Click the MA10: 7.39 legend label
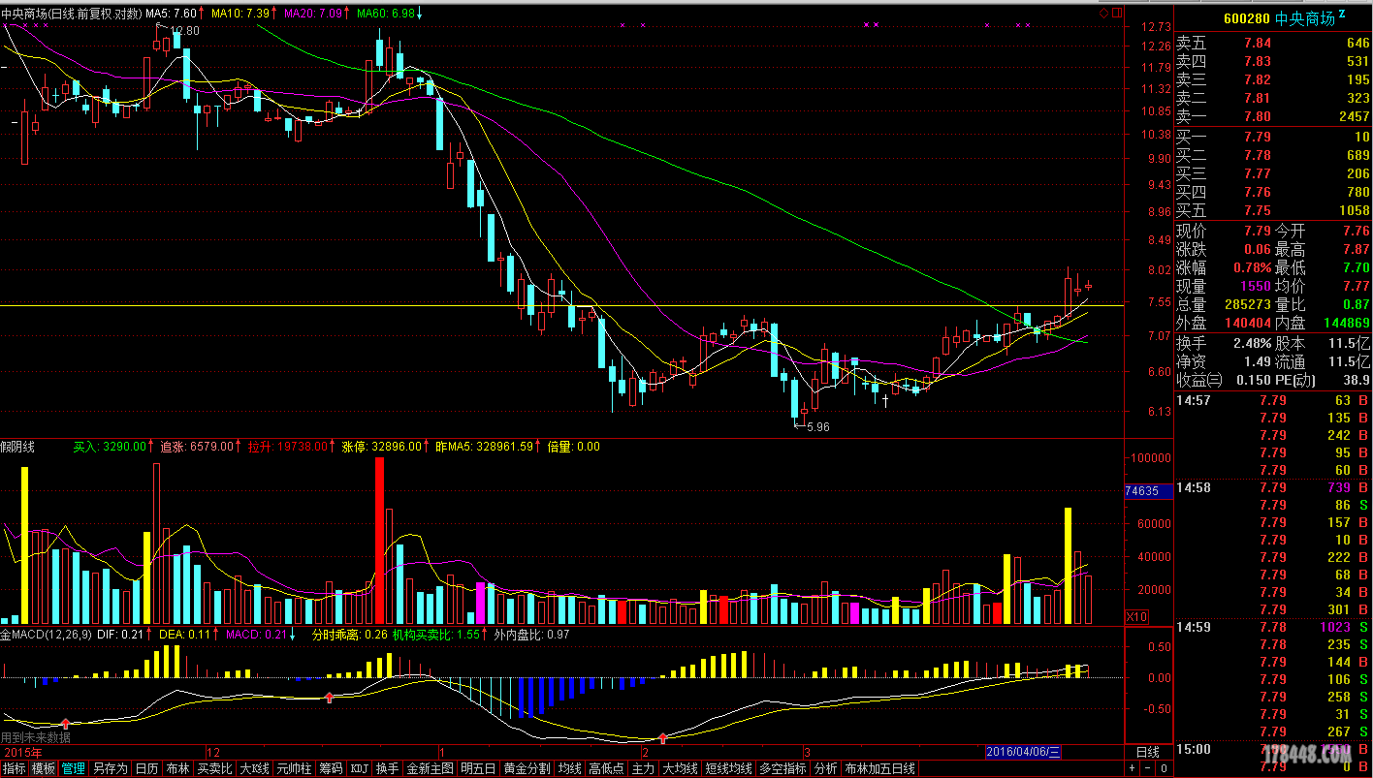This screenshot has height=778, width=1373. [x=242, y=15]
